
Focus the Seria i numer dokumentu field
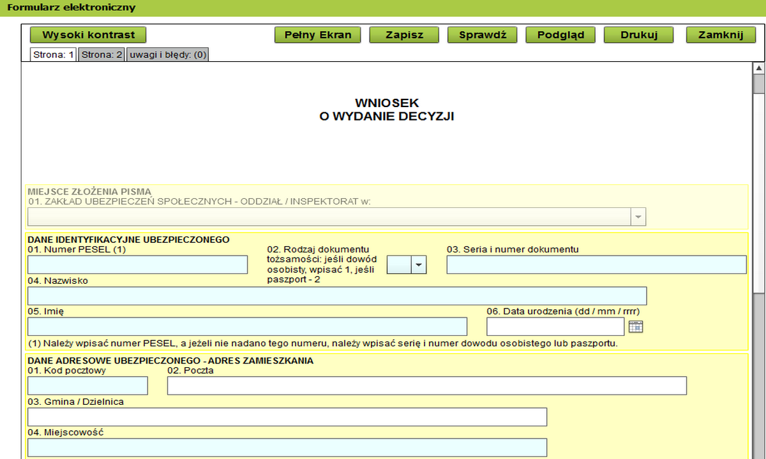(596, 265)
